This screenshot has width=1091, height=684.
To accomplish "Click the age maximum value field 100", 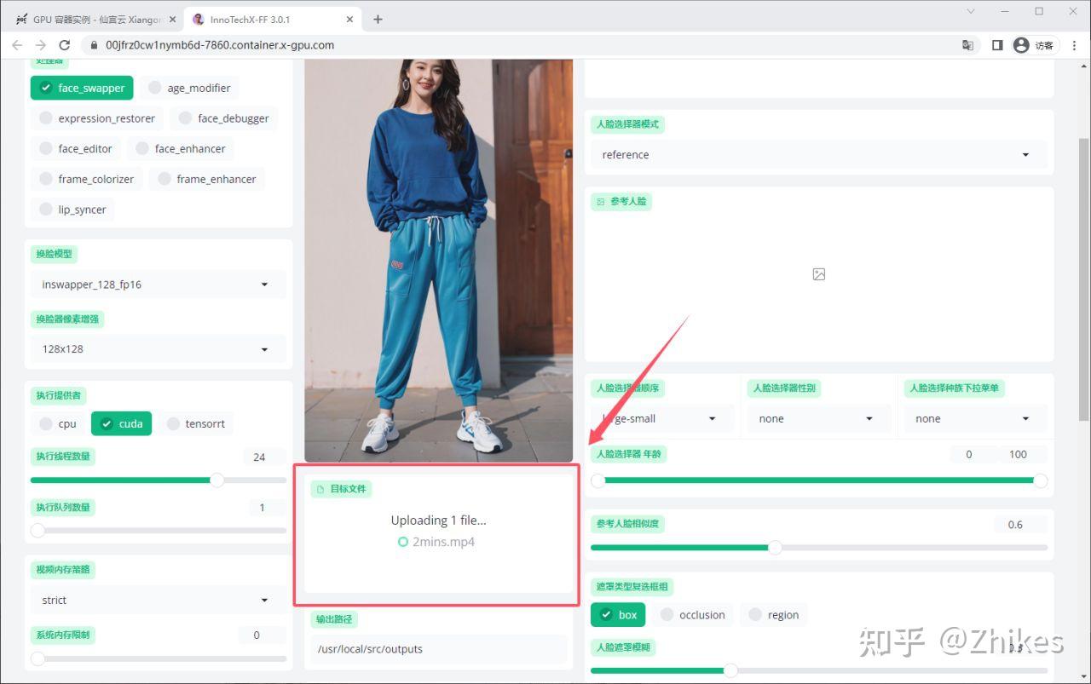I will (x=1023, y=455).
